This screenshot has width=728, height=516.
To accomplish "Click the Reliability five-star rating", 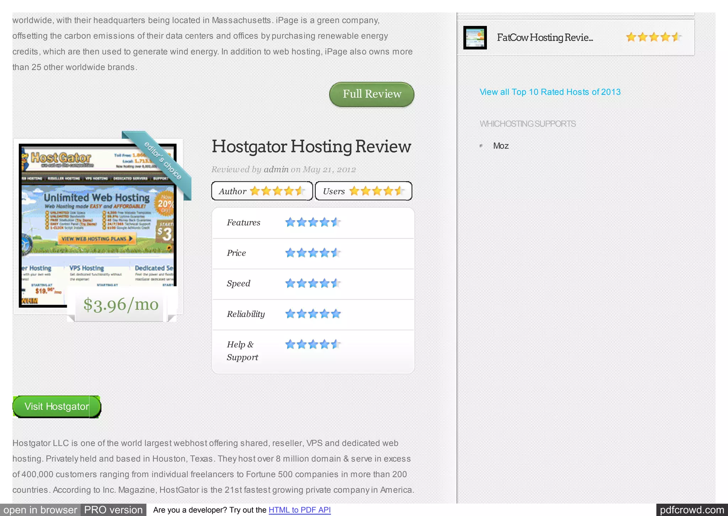I will (313, 314).
